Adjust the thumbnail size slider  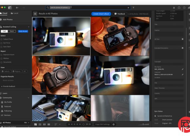point(143,124)
